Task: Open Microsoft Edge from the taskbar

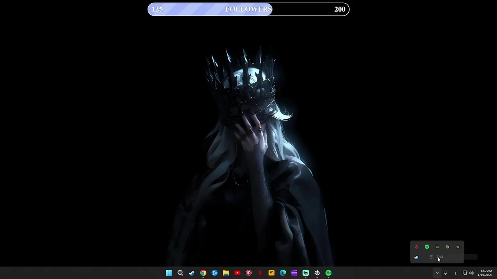Action: pos(283,273)
